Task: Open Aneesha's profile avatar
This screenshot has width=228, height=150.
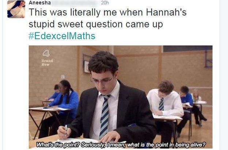Action: (x=16, y=9)
